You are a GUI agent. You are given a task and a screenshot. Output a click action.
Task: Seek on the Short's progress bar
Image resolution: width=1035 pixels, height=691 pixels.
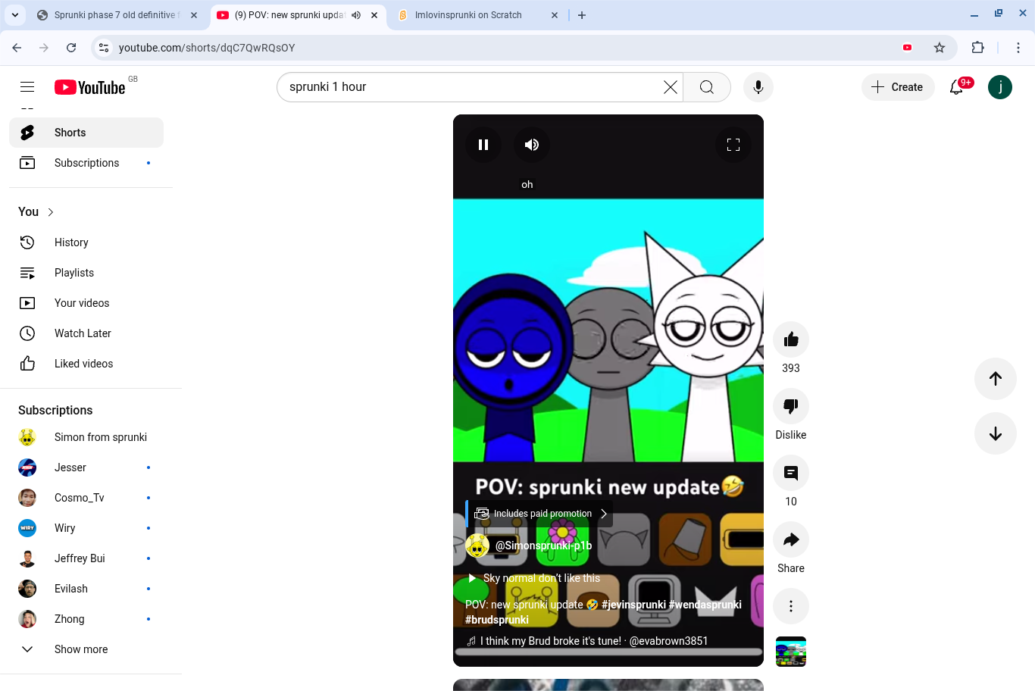coord(608,652)
